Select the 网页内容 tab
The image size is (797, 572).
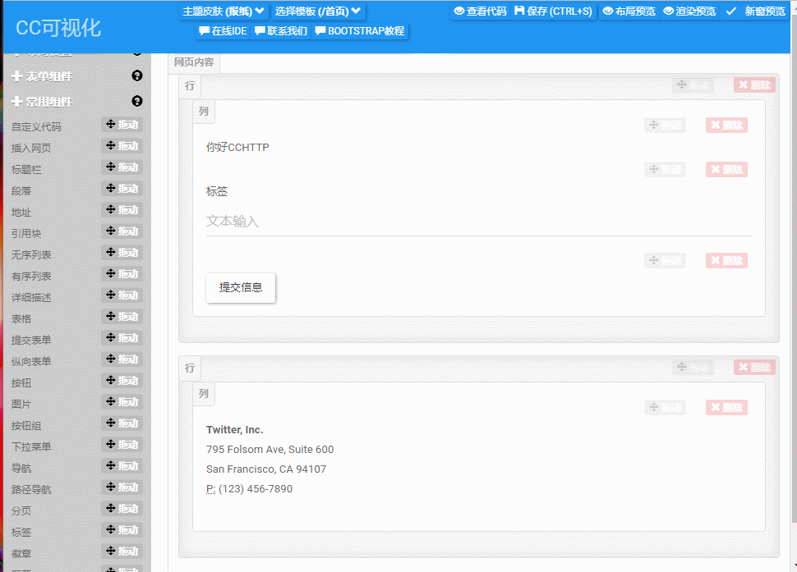pos(195,62)
